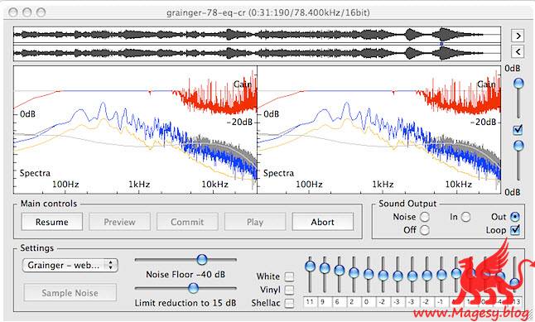
Task: Click the Settings group label
Action: [36, 248]
